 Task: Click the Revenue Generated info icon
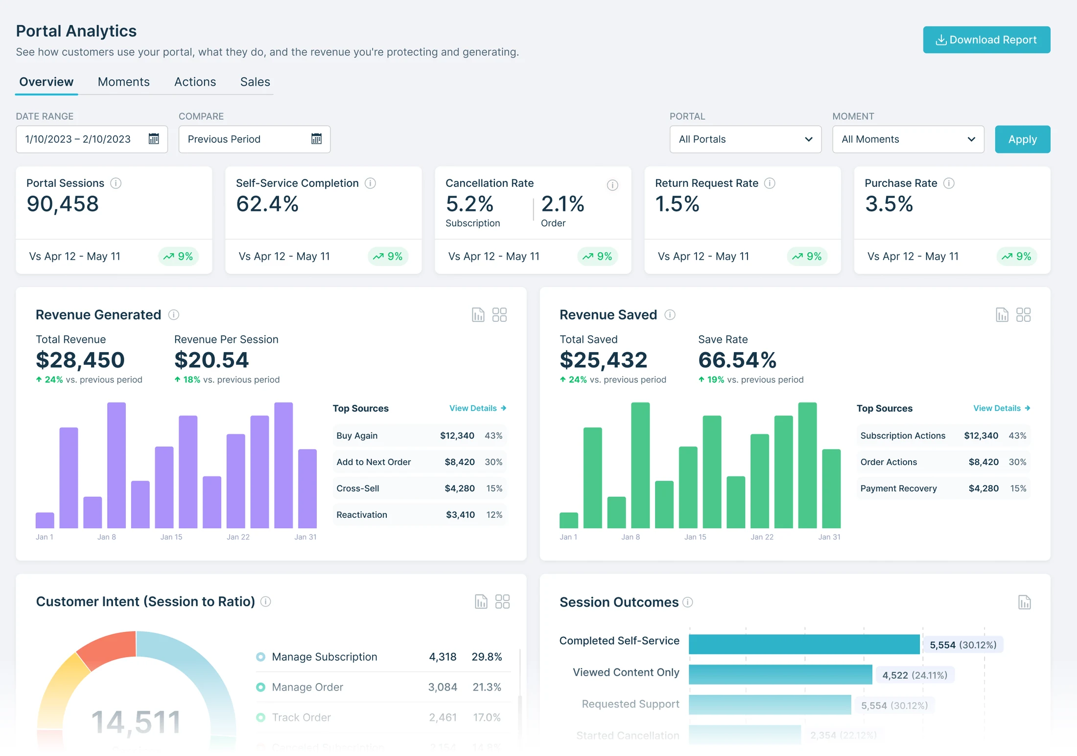[x=174, y=314]
